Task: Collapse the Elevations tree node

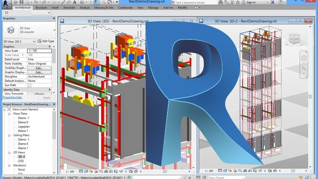Action: tap(9, 165)
